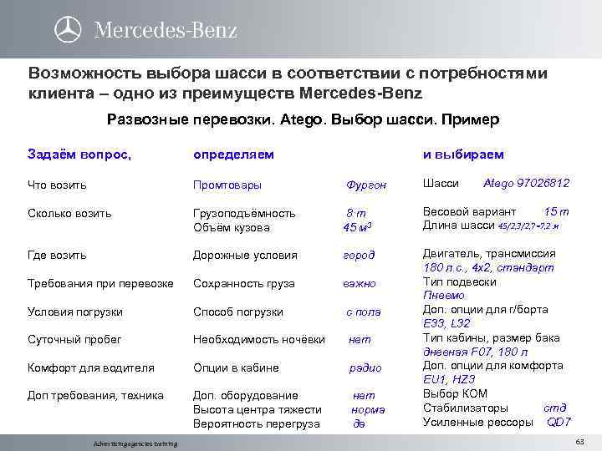The height and width of the screenshot is (451, 602).
Task: Click the label 'Стабилизаторы'
Action: click(466, 408)
